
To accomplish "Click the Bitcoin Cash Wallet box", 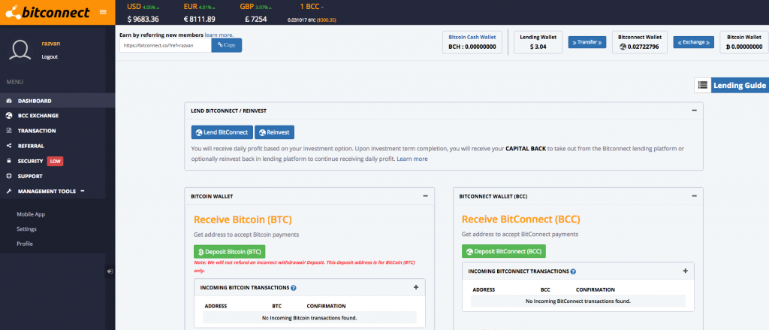I will tap(472, 42).
